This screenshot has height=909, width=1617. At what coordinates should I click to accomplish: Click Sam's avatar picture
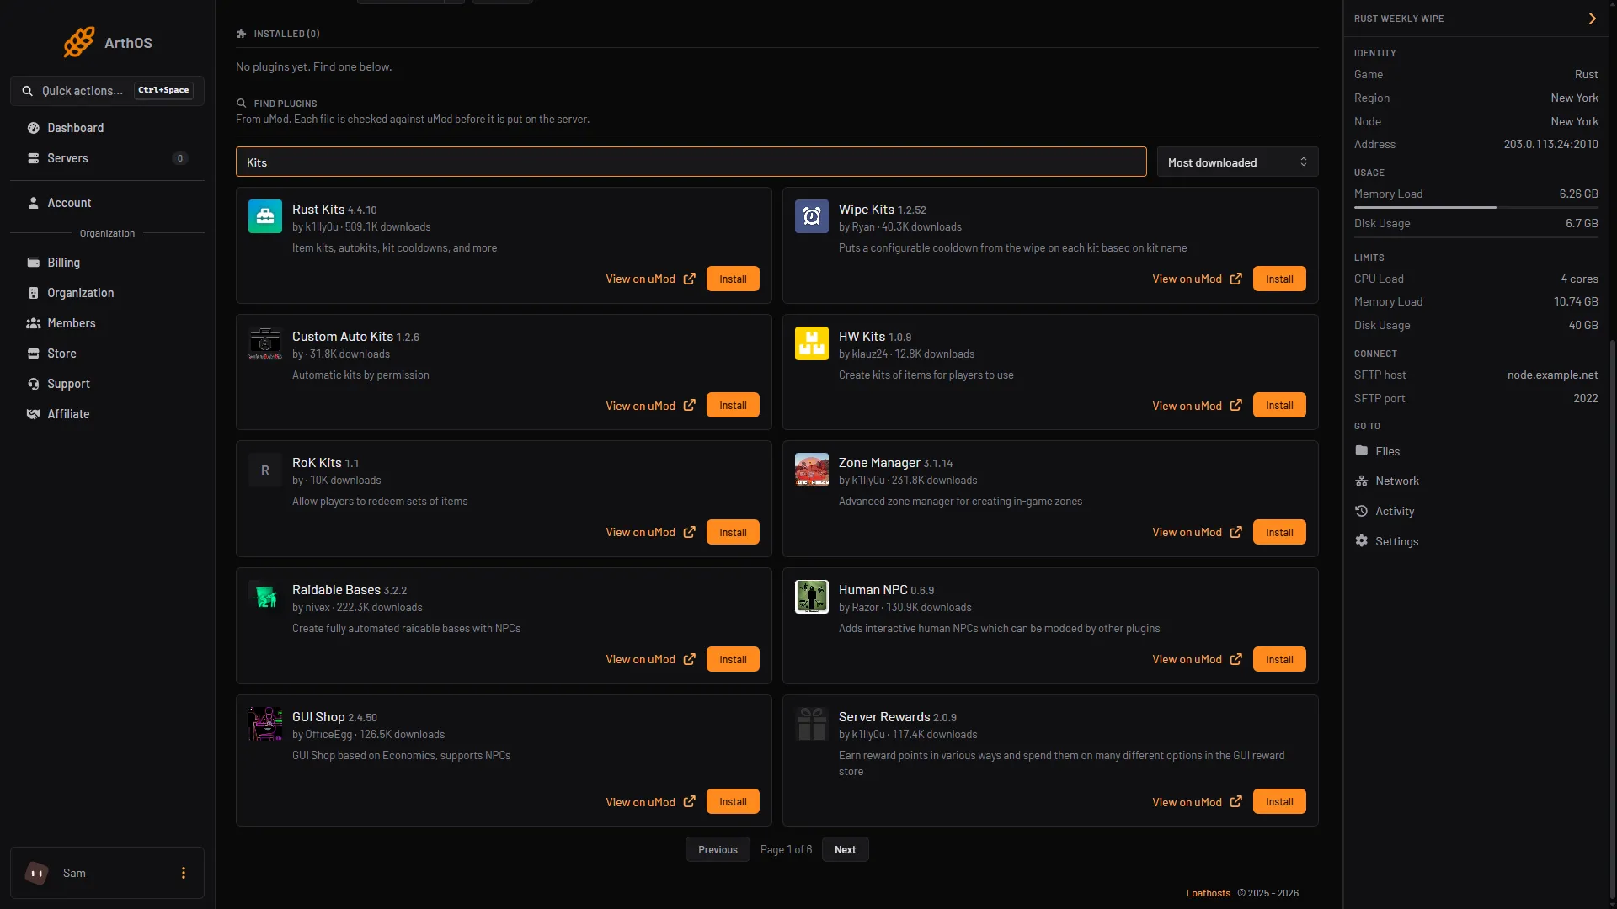pos(37,873)
